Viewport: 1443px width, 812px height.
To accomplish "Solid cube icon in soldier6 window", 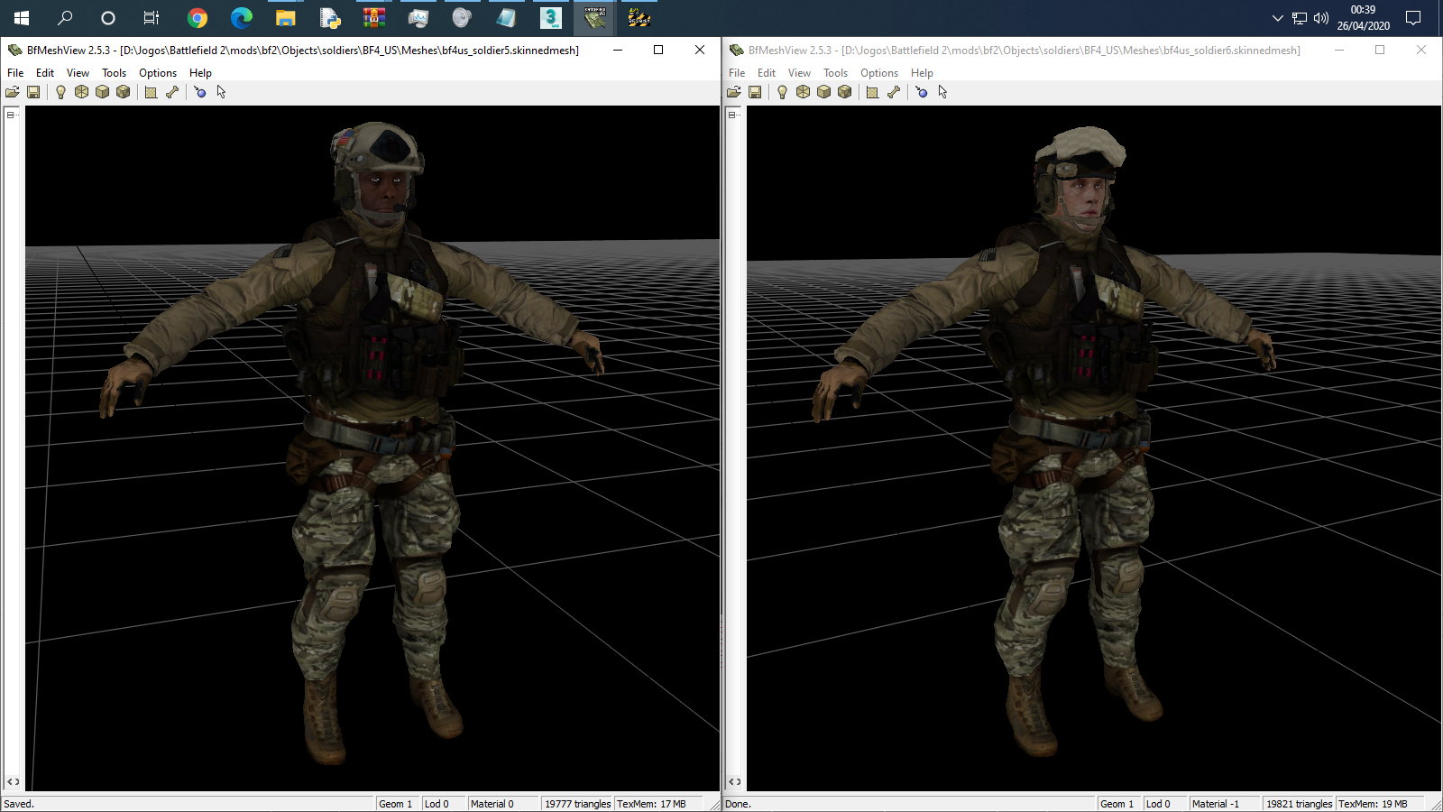I will pos(823,92).
